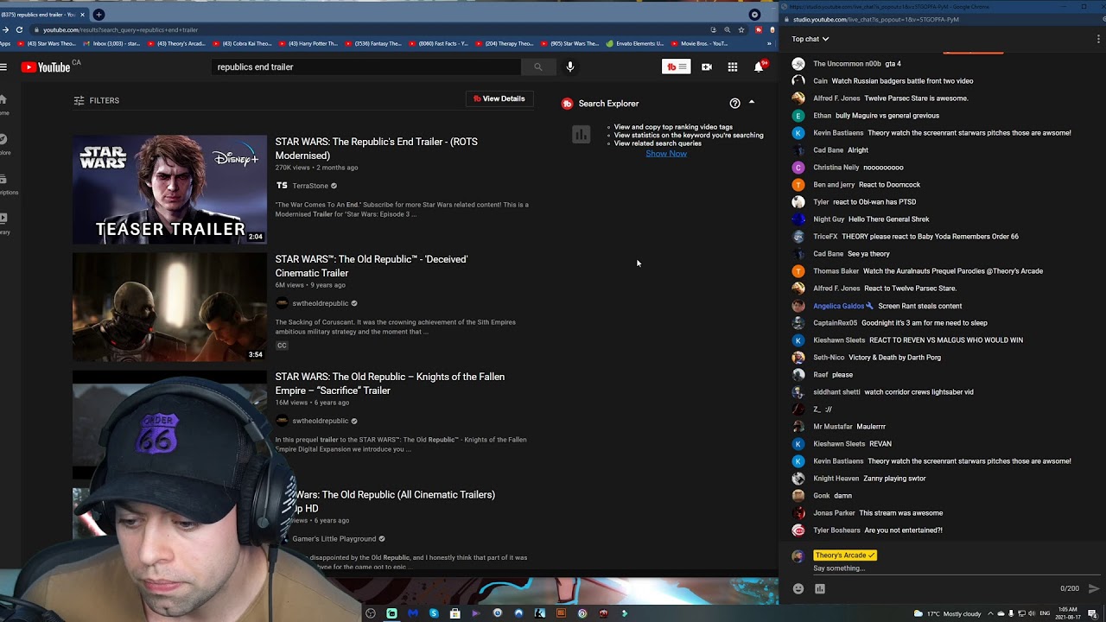Image resolution: width=1106 pixels, height=622 pixels.
Task: Click the search magnifier button
Action: point(537,67)
